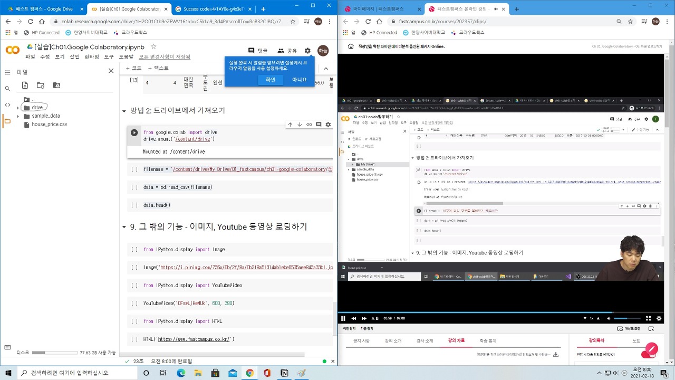Screen dimensions: 675x380
Task: Download the lecture material file
Action: click(x=556, y=355)
